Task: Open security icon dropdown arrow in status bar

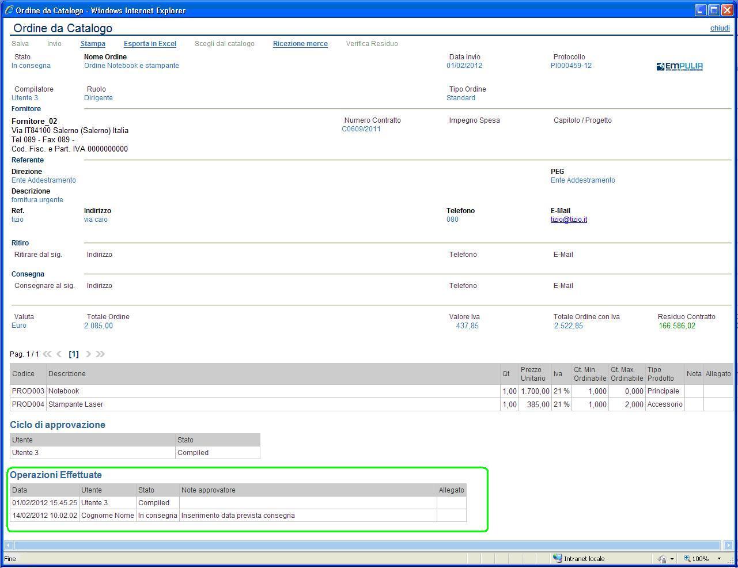Action: 672,559
